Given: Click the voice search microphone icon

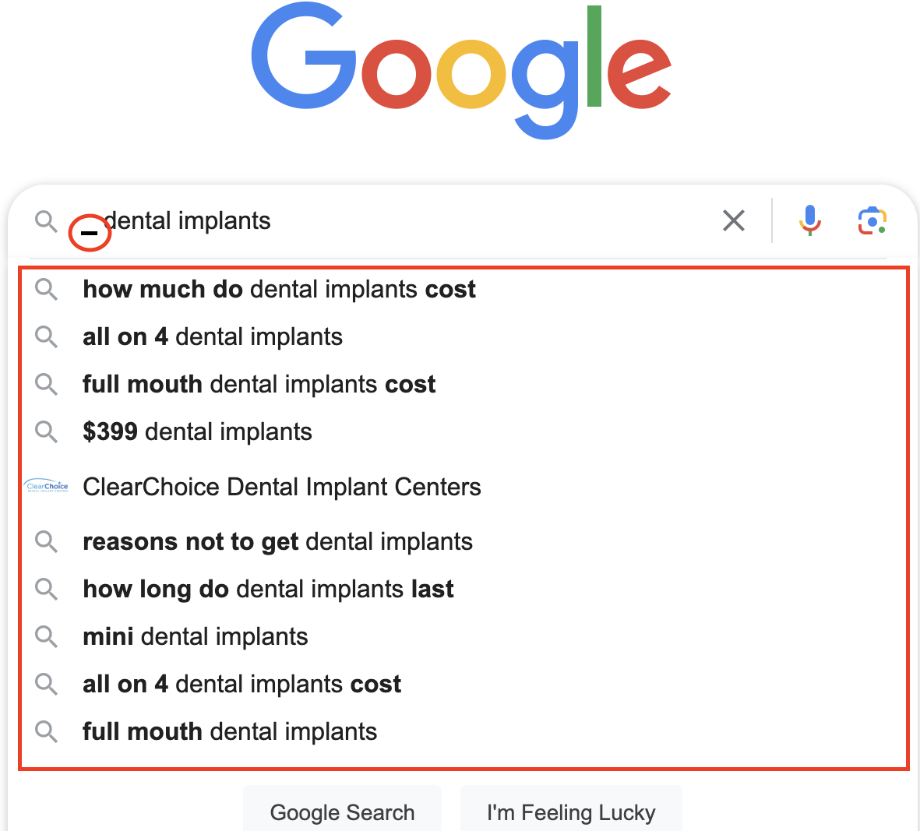Looking at the screenshot, I should [x=809, y=220].
